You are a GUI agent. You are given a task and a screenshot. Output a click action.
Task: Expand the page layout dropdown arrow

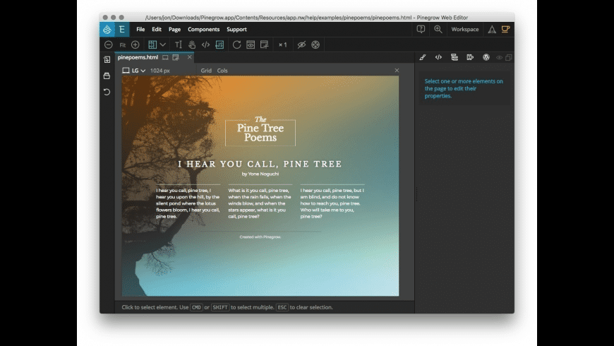[x=163, y=44]
